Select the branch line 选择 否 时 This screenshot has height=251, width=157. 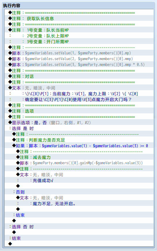pyautogui.click(x=79, y=227)
